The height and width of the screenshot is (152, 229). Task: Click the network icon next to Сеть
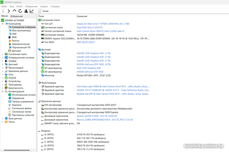click(x=6, y=74)
